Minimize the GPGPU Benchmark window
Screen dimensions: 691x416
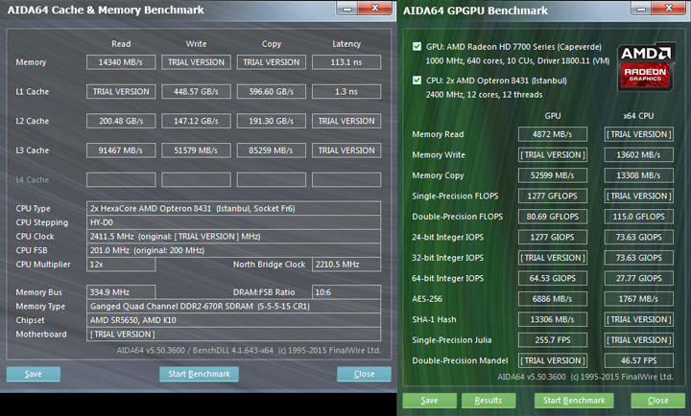(x=641, y=8)
